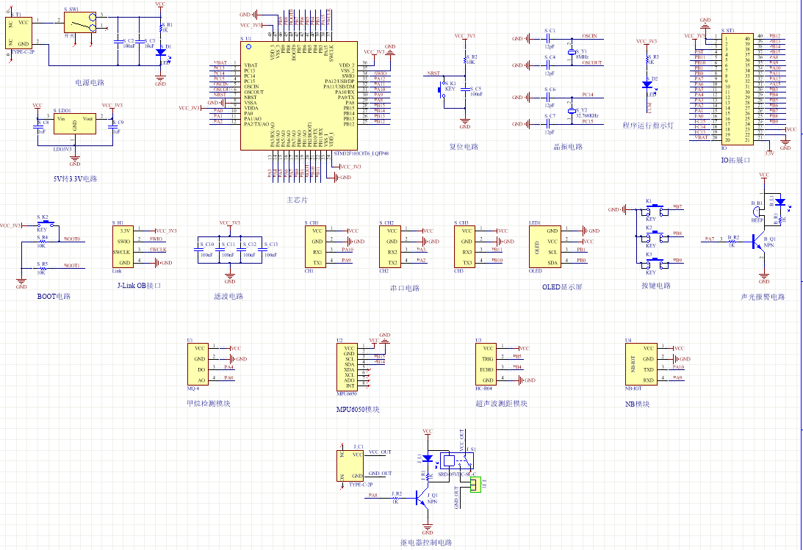Image resolution: width=803 pixels, height=550 pixels.
Task: Select resistor S_R5 10K on BOOT1
Action: [x=43, y=268]
